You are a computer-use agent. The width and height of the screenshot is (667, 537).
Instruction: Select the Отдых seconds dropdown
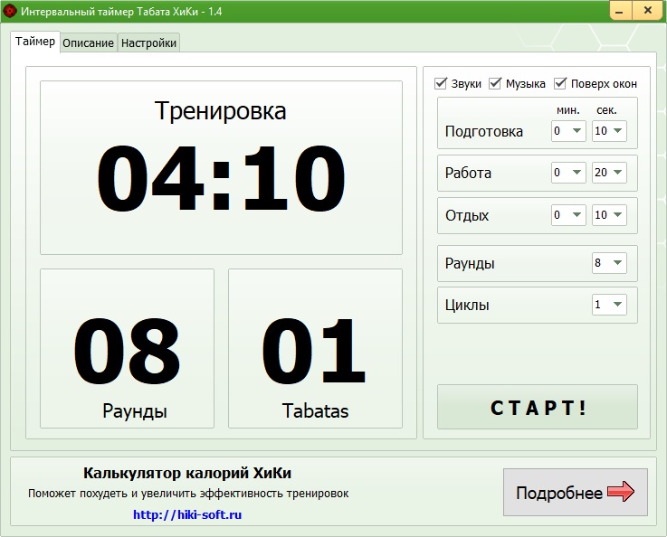[609, 215]
